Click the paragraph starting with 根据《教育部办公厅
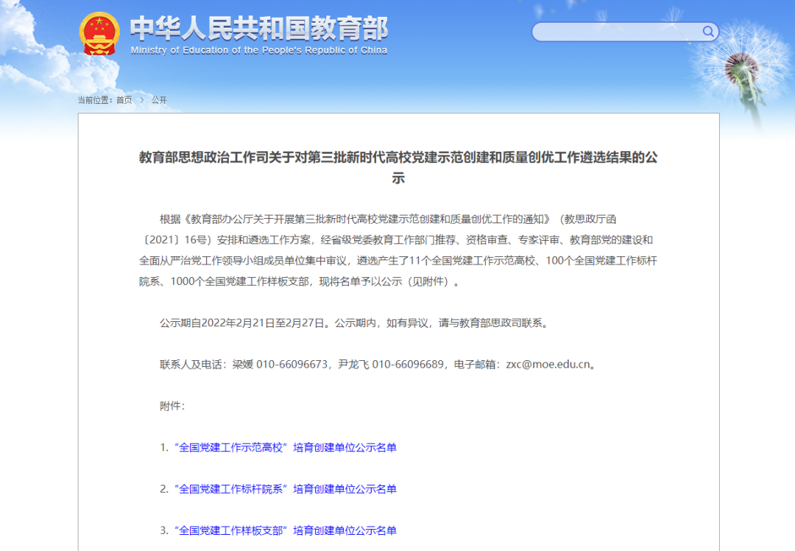Viewport: 795px width, 551px height. pos(398,250)
